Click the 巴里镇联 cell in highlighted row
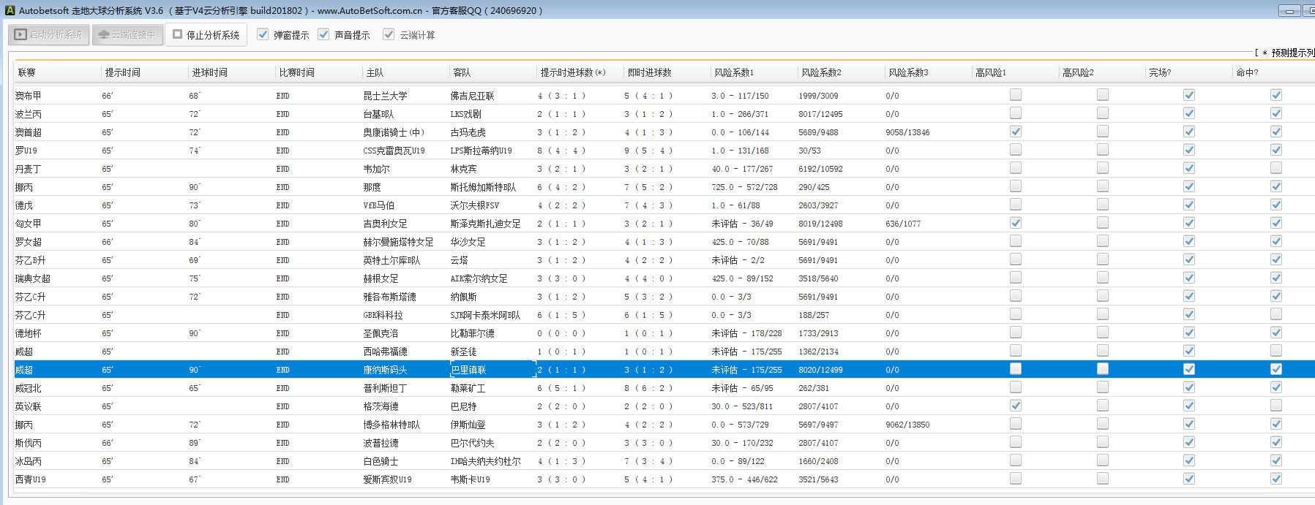This screenshot has width=1315, height=505. [468, 370]
